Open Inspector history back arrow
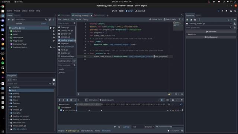Viewport: 238px width, 134px height. pos(228,20)
